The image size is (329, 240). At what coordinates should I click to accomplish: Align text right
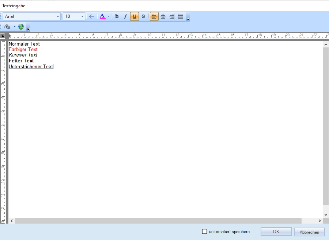click(172, 16)
